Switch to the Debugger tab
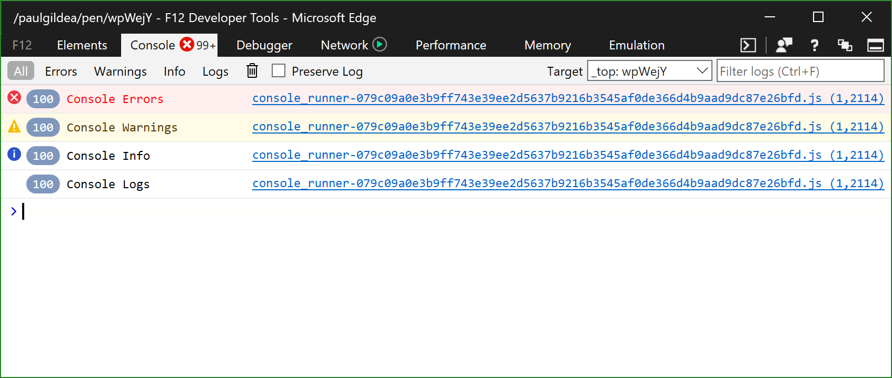This screenshot has width=892, height=378. click(x=264, y=45)
